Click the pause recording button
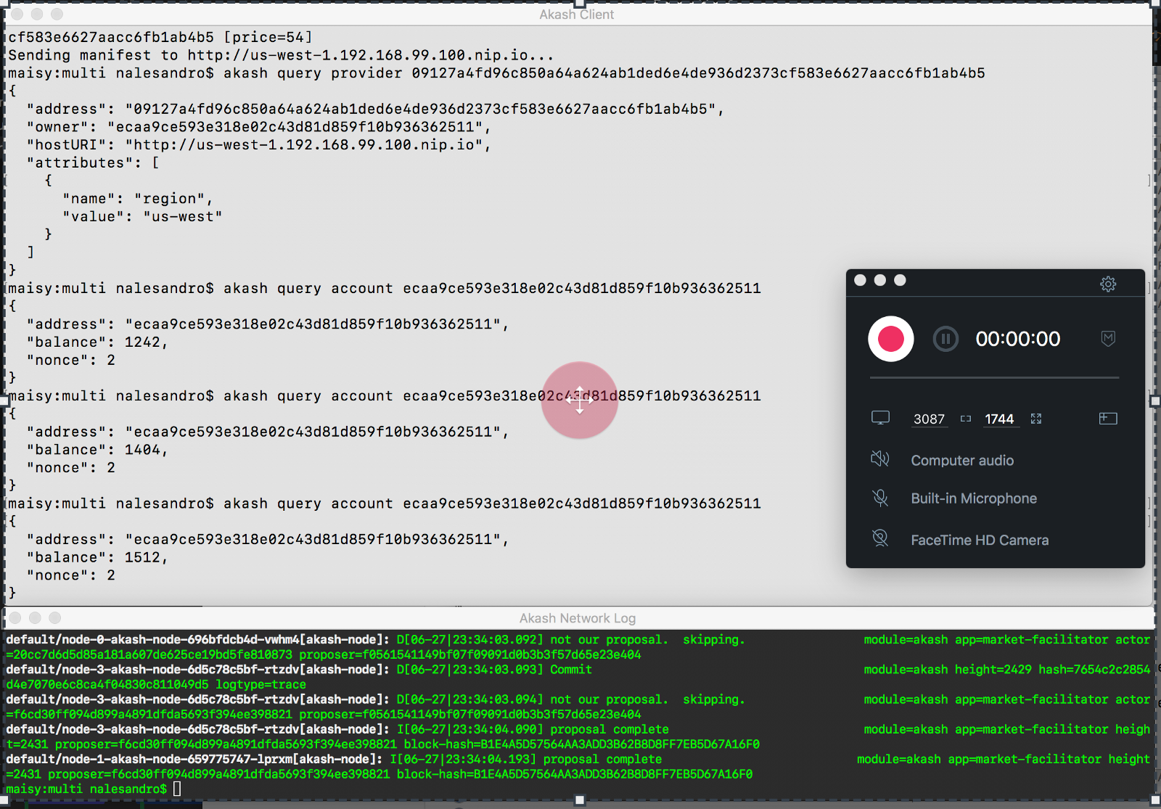The image size is (1161, 809). 945,339
